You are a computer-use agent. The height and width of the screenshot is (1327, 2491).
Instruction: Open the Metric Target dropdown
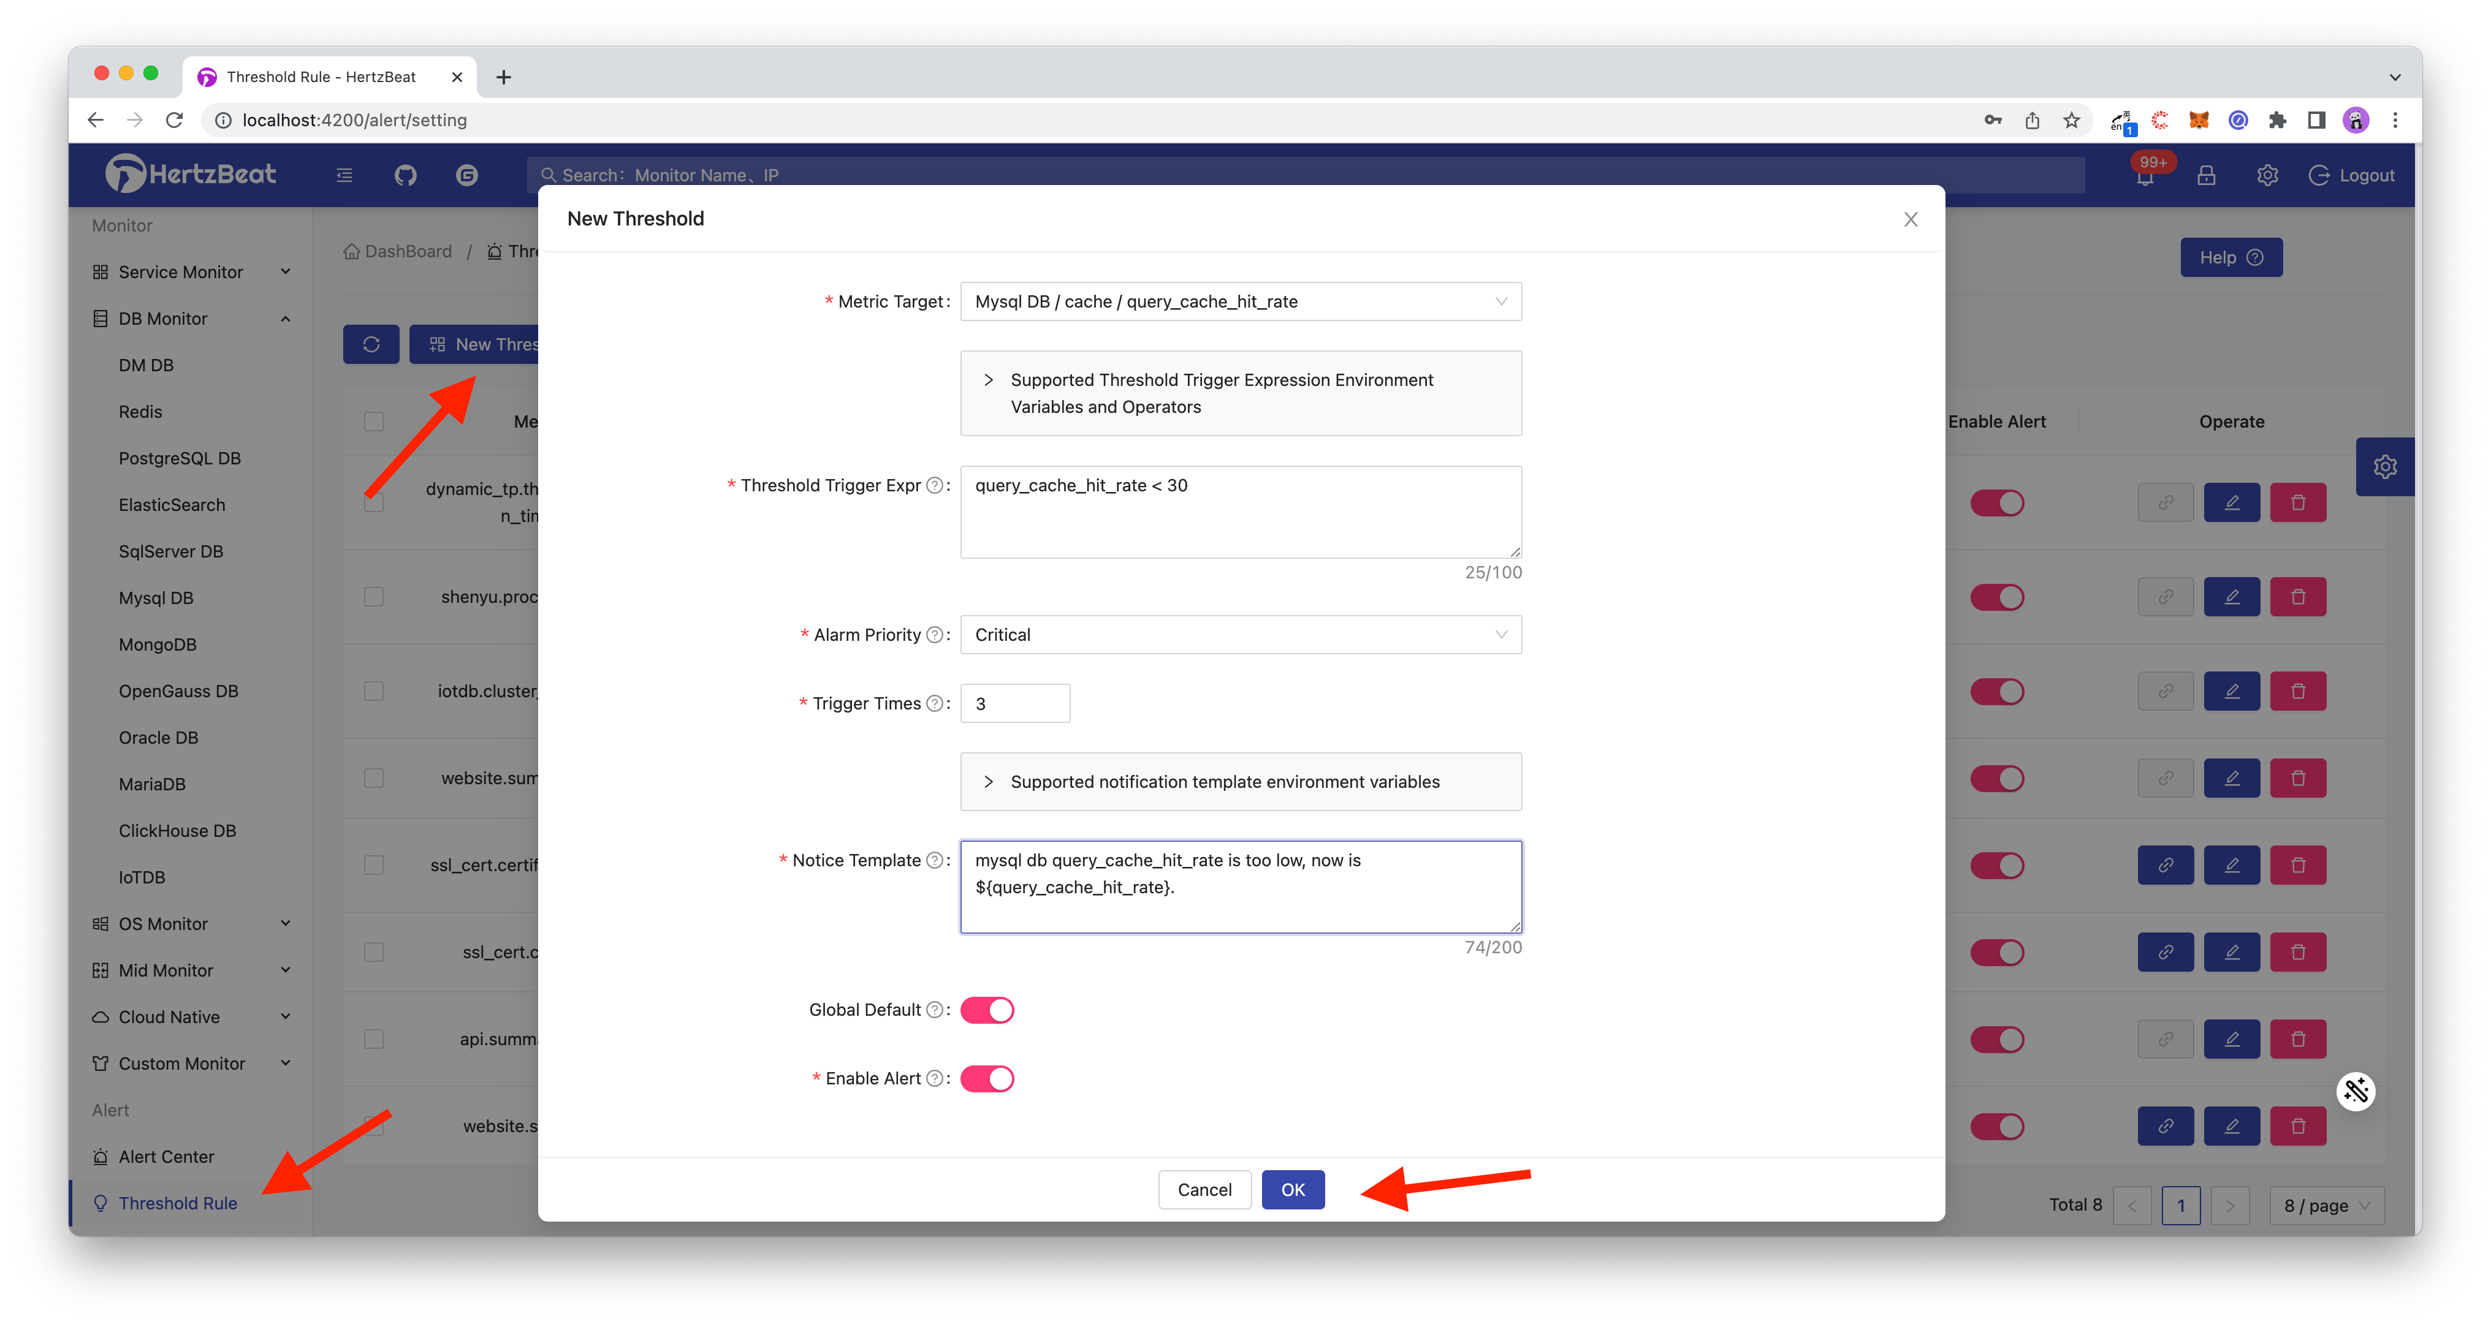pos(1238,301)
